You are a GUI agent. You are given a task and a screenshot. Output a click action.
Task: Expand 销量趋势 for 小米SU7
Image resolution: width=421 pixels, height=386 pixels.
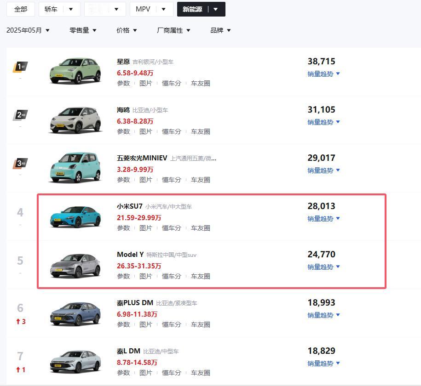pos(323,219)
